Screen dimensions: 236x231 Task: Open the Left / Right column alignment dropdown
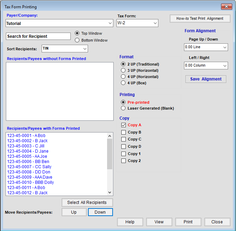[206, 66]
